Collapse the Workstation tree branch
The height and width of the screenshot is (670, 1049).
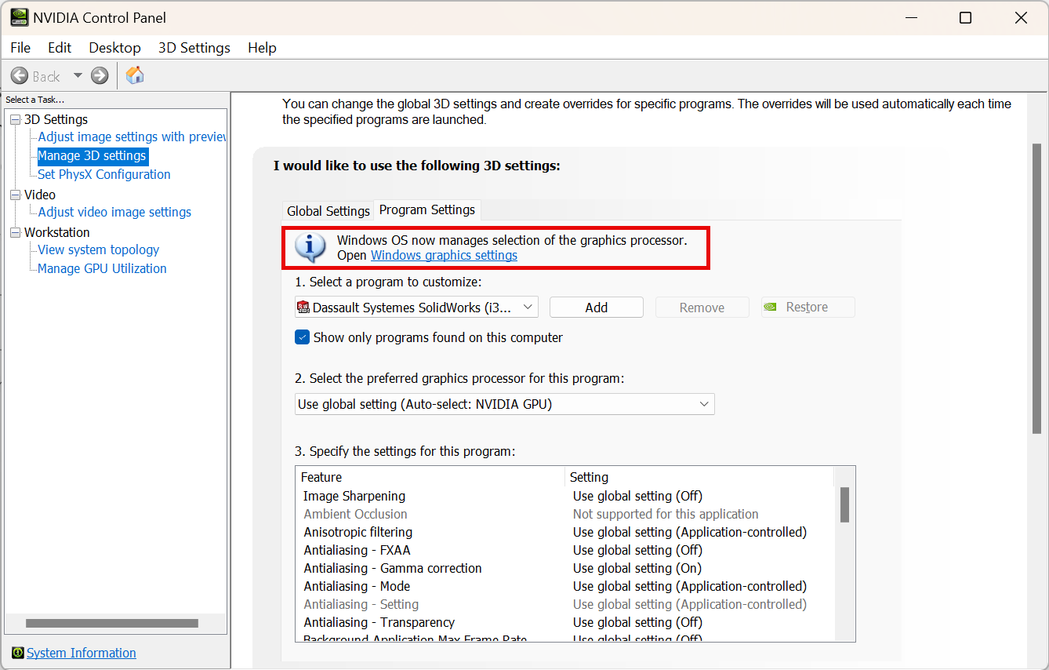coord(14,232)
